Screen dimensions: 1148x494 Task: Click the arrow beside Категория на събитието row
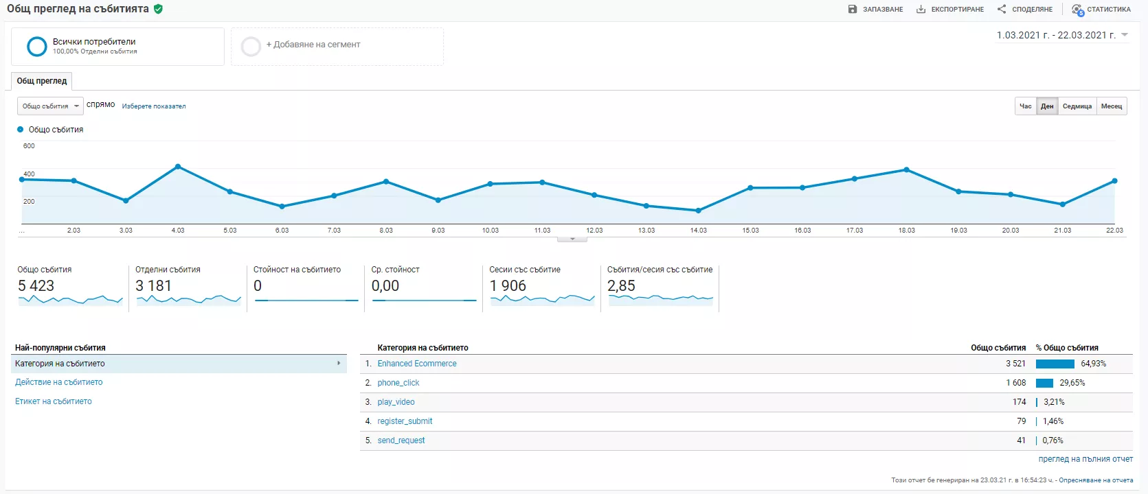pos(339,363)
